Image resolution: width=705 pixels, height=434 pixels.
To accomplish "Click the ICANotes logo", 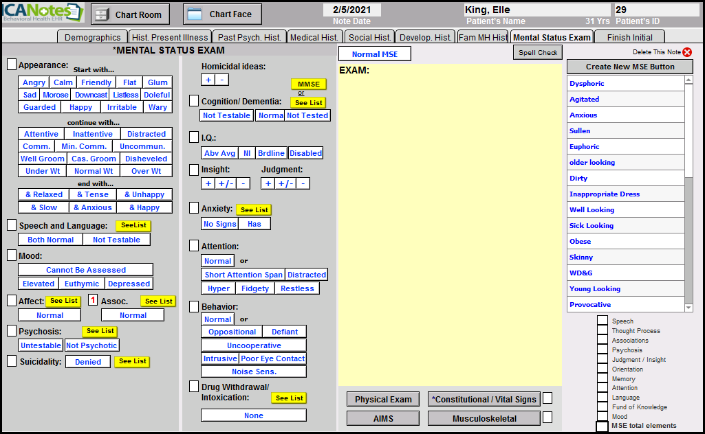I will [x=43, y=13].
